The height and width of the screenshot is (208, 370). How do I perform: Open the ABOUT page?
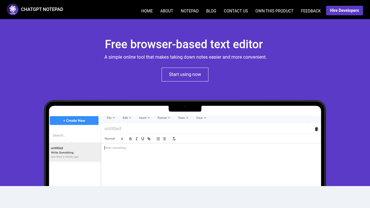click(167, 11)
